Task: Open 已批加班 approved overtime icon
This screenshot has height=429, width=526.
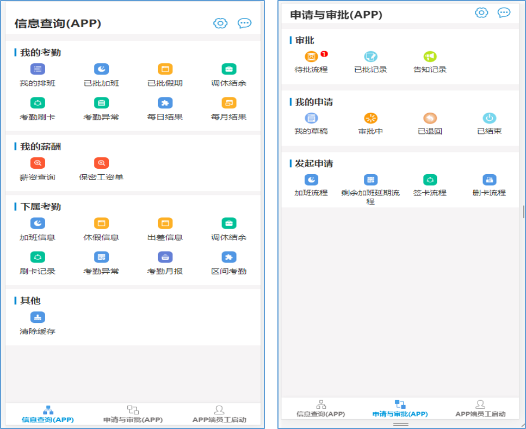Action: (101, 69)
